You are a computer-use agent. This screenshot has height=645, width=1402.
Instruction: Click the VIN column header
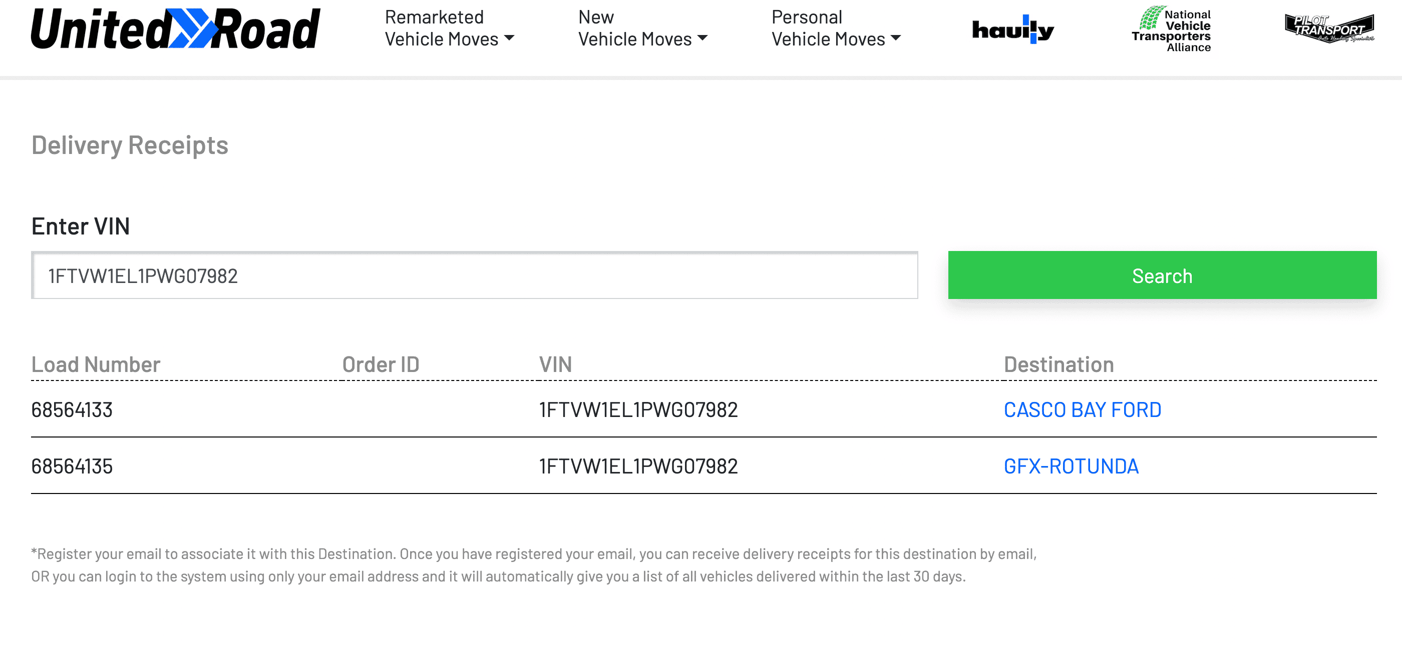(x=555, y=364)
